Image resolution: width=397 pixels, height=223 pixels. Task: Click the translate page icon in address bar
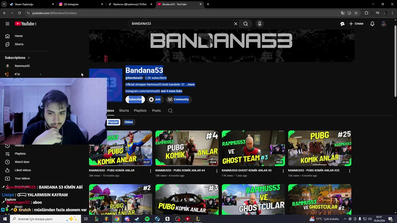[x=343, y=13]
